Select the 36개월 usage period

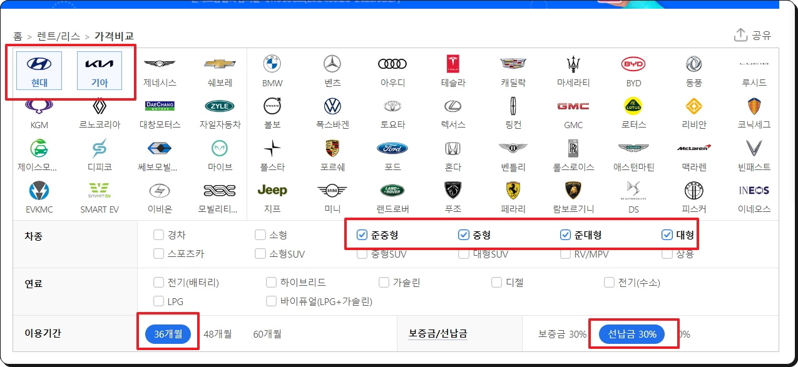[168, 334]
